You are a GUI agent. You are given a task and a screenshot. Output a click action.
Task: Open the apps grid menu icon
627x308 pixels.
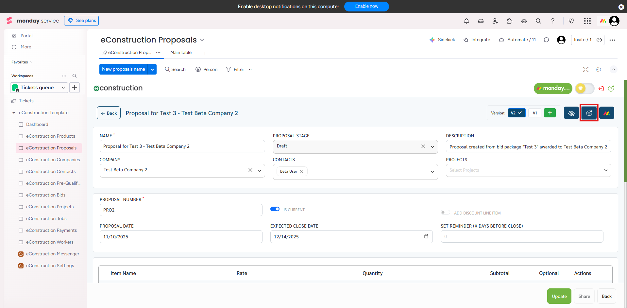point(587,21)
